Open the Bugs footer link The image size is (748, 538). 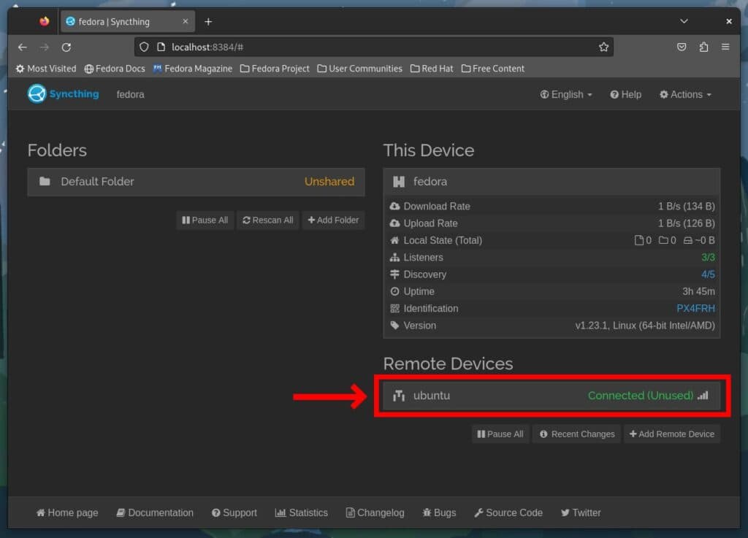(439, 512)
